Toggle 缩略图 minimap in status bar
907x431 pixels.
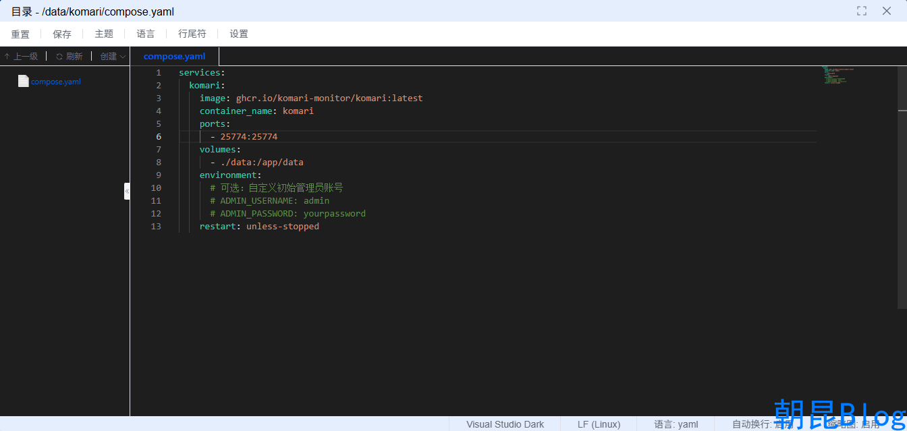point(854,424)
